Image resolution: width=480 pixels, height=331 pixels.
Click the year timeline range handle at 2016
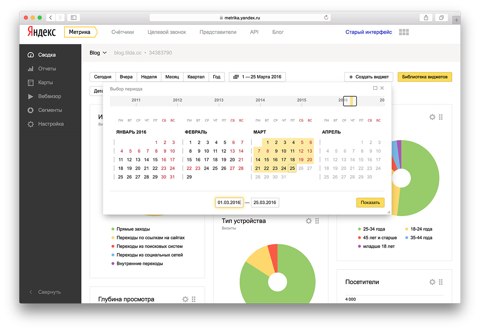click(350, 101)
